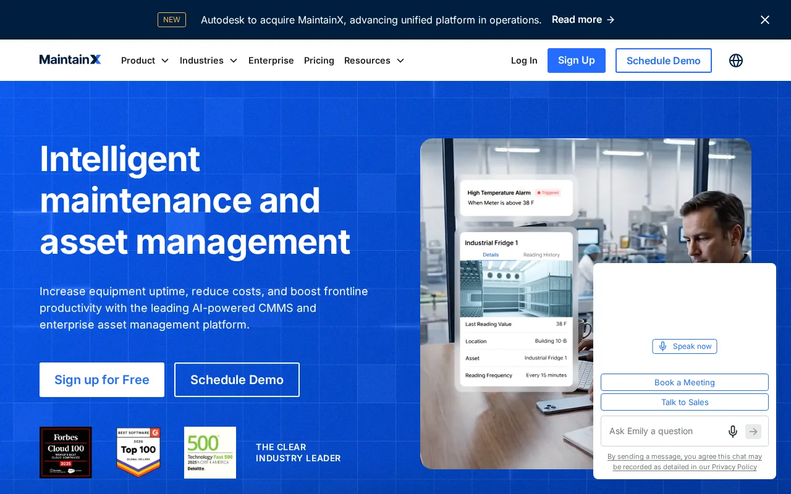Click Talk to Sales in chat widget
The width and height of the screenshot is (791, 494).
tap(685, 402)
